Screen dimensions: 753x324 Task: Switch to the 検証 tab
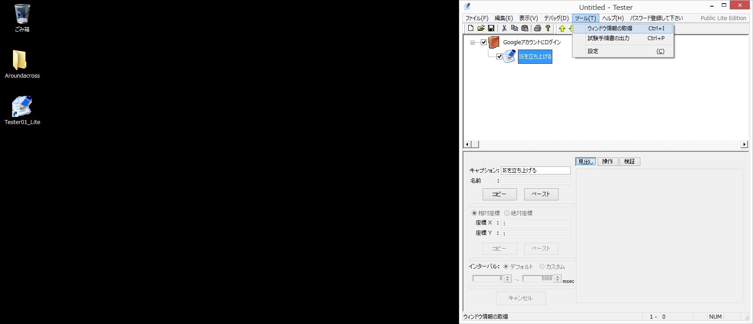630,162
